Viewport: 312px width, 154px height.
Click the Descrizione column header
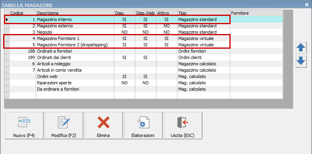click(75, 13)
